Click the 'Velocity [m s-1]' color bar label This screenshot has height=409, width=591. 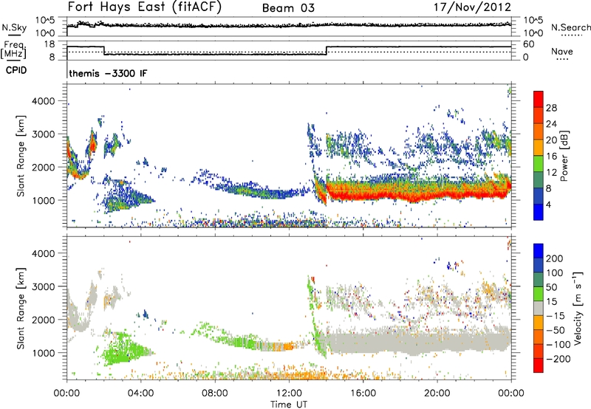578,308
